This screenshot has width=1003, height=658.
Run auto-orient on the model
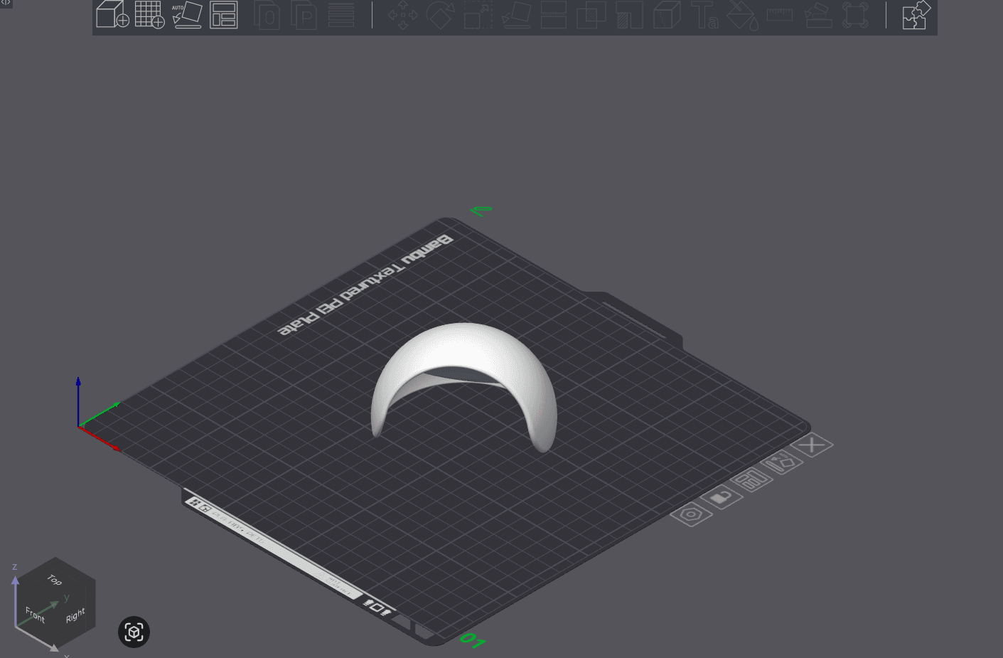[x=187, y=14]
